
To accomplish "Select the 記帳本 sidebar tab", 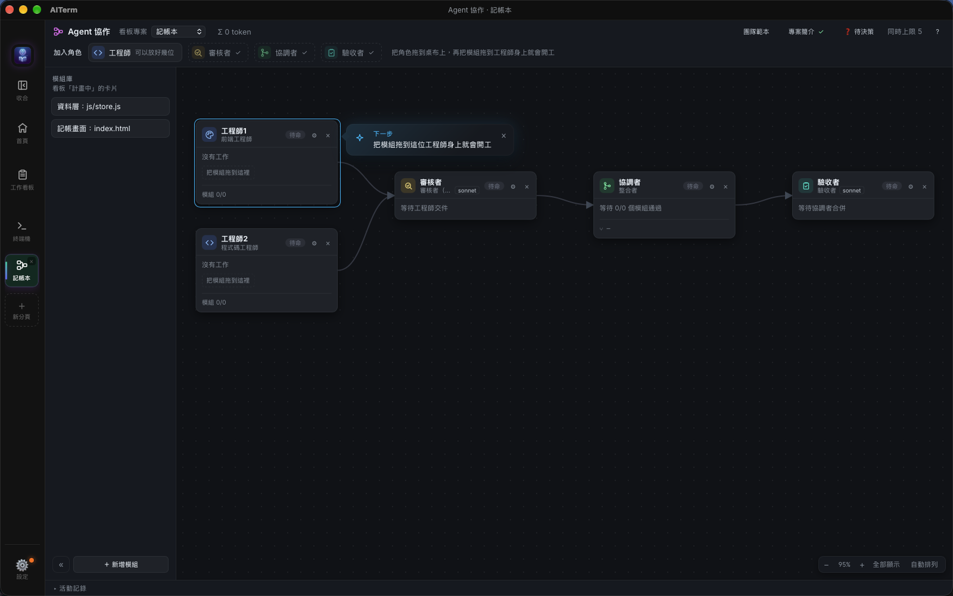I will 22,271.
